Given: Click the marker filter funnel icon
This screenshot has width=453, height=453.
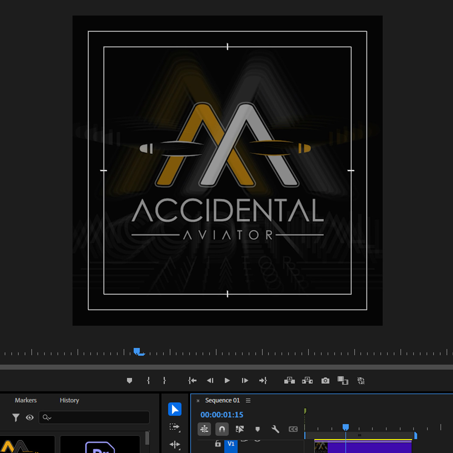Looking at the screenshot, I should tap(16, 417).
